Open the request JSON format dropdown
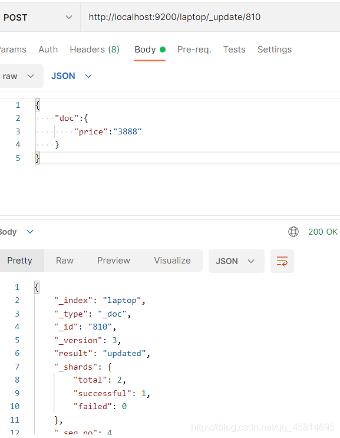 point(71,76)
